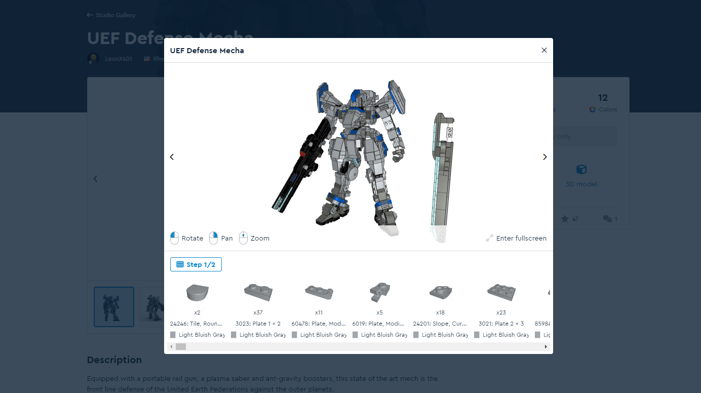
Task: Open the 3D model cube icon
Action: [x=581, y=169]
